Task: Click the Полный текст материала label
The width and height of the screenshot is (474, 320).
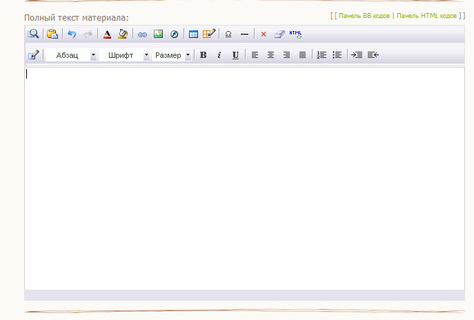Action: (76, 18)
